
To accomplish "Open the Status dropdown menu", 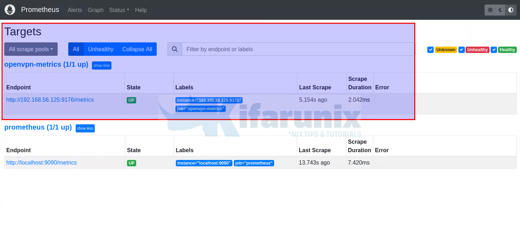I will point(119,10).
